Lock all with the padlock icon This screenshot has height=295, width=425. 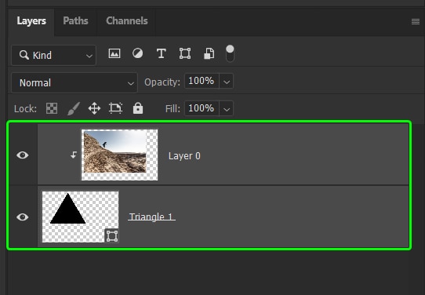138,108
